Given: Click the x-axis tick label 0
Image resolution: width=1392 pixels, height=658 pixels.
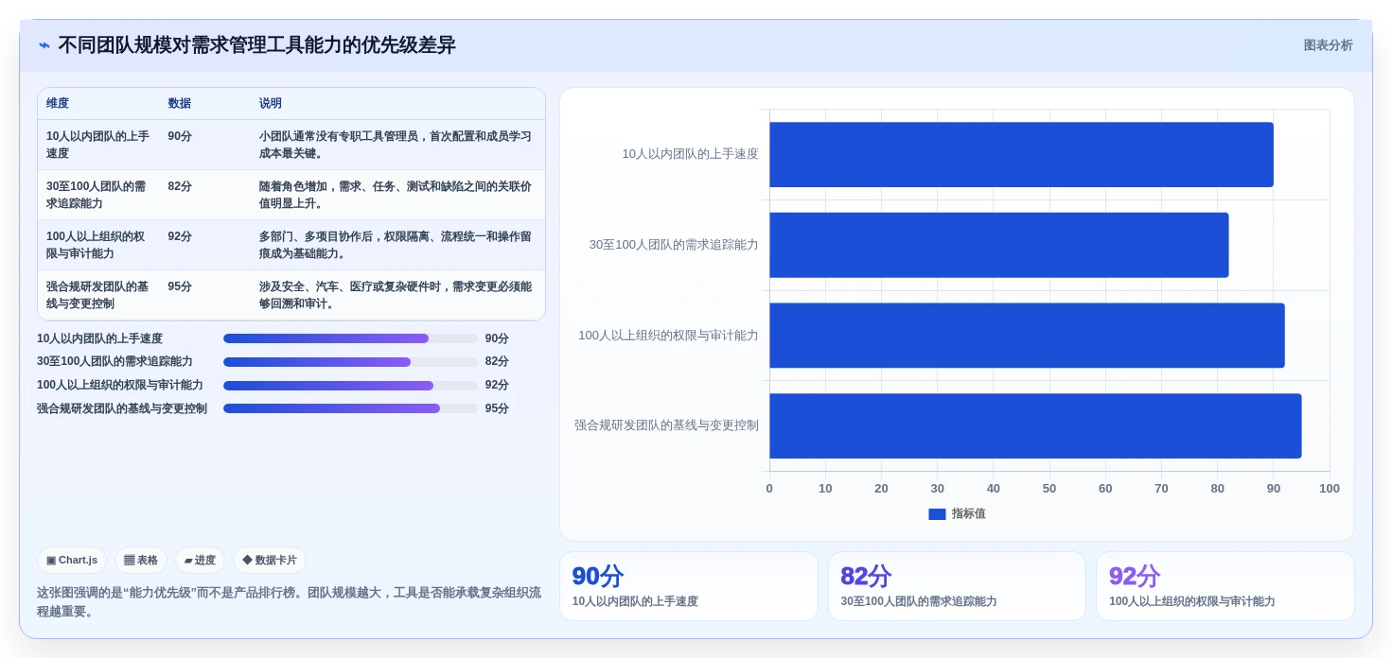Looking at the screenshot, I should [769, 489].
